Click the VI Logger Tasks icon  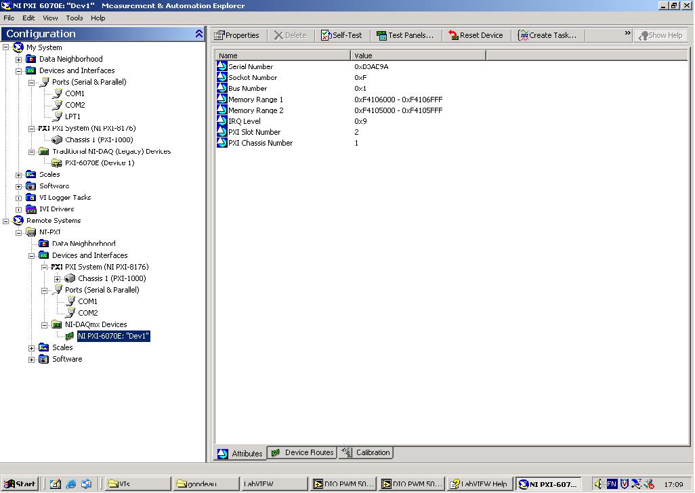click(30, 198)
